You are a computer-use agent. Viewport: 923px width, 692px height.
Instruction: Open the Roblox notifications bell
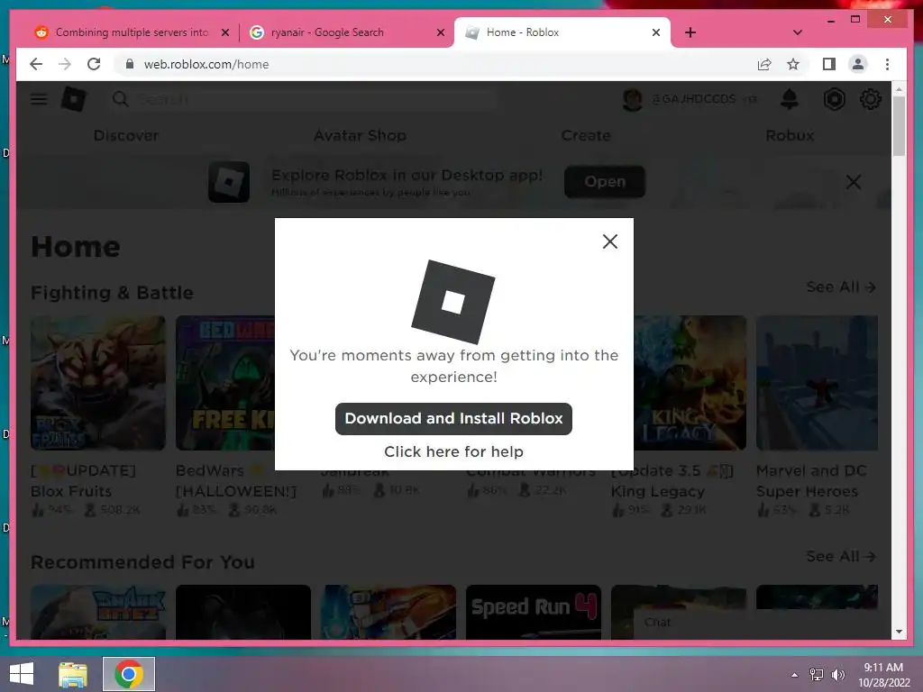(x=789, y=99)
